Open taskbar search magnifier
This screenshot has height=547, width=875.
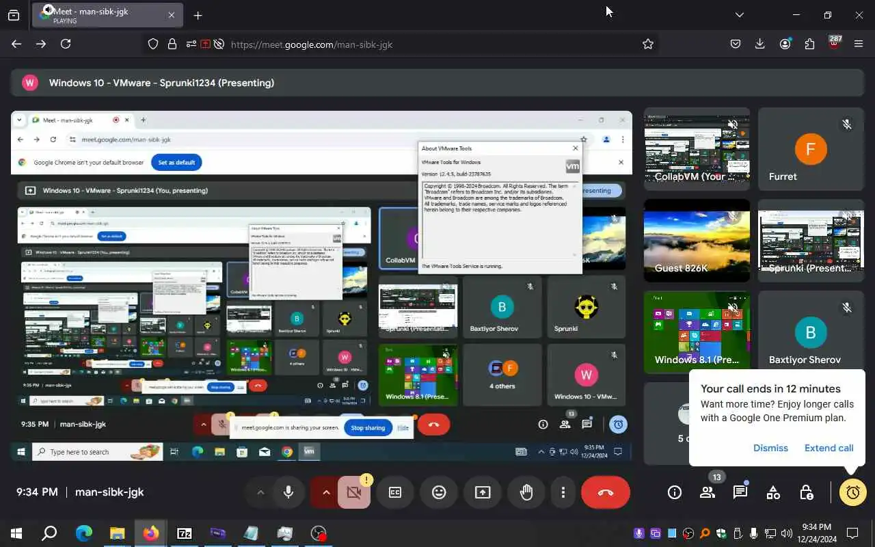tap(49, 533)
